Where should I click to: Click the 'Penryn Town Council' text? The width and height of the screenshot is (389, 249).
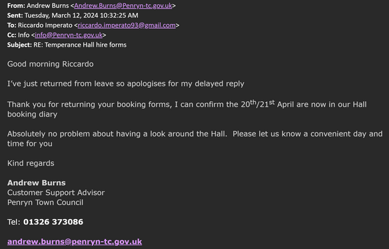pyautogui.click(x=45, y=202)
